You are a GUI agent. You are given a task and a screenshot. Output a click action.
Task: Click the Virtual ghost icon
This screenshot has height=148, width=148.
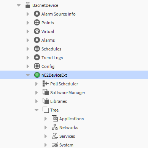click(37, 31)
